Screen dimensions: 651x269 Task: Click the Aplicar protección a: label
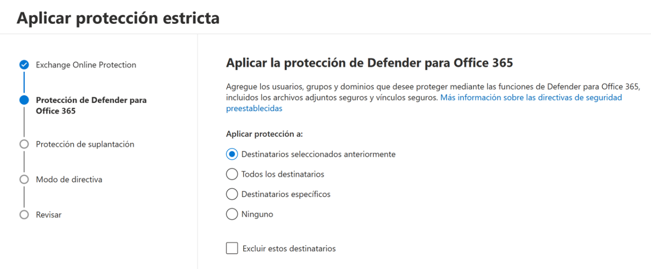264,134
